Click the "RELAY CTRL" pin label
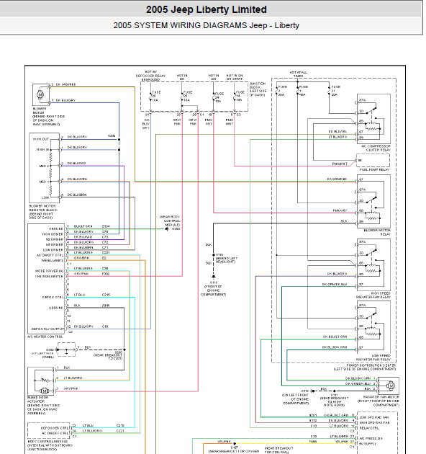 [369, 428]
